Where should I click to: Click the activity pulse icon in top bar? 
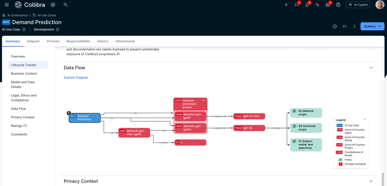click(317, 5)
